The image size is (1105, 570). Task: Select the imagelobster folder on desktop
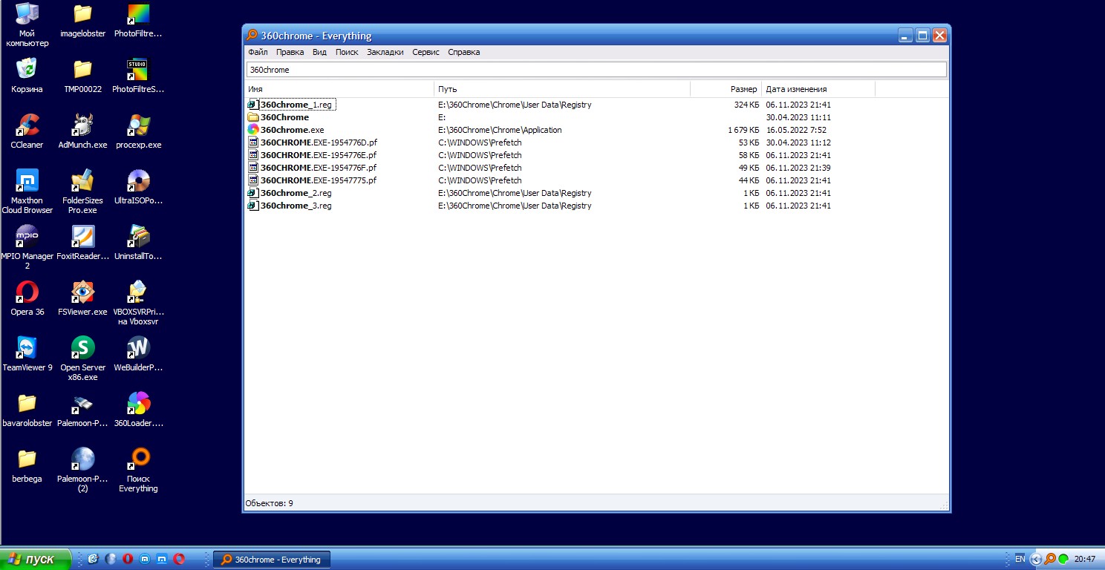(x=82, y=20)
